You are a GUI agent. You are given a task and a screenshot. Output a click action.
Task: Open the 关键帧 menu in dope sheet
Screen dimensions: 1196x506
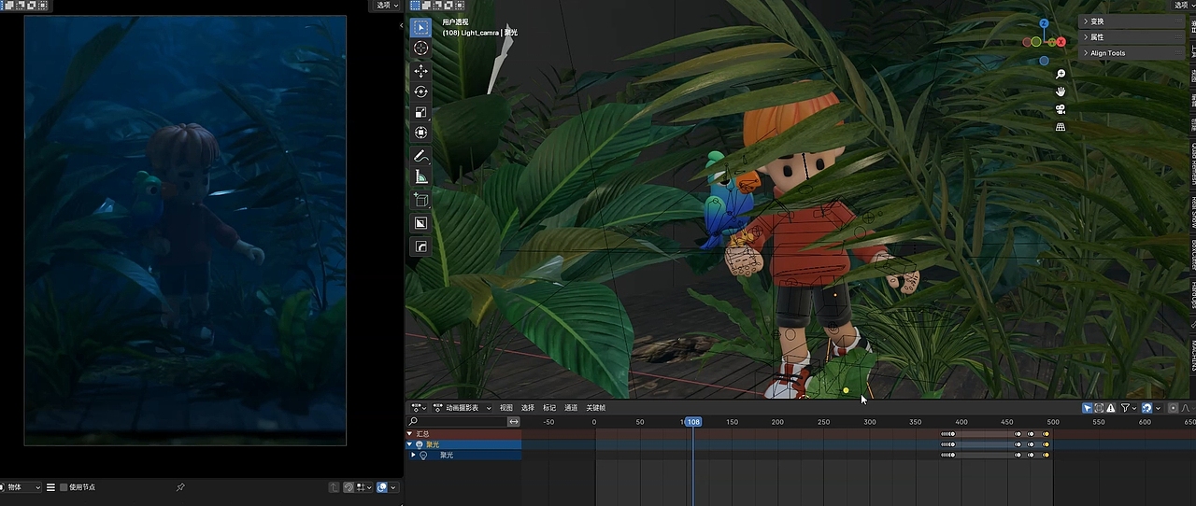click(596, 408)
